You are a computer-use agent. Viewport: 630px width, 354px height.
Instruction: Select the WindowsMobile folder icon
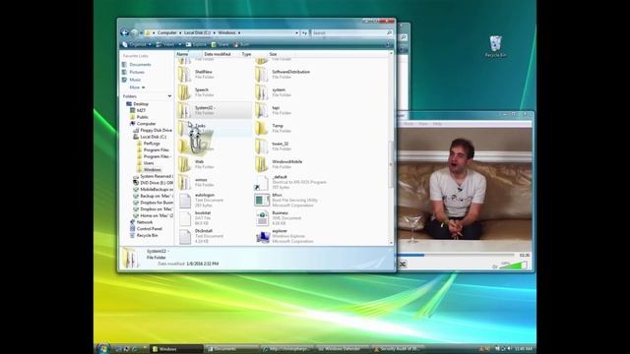click(x=262, y=164)
